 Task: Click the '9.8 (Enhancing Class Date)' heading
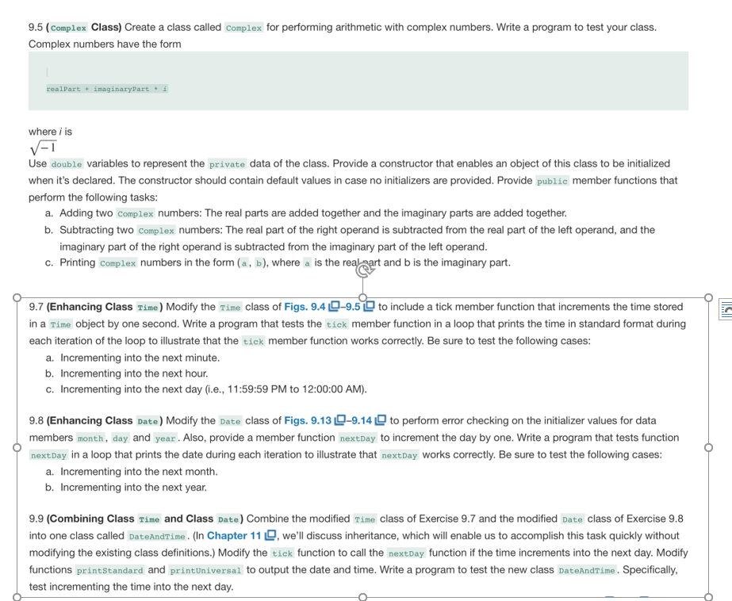[96, 421]
